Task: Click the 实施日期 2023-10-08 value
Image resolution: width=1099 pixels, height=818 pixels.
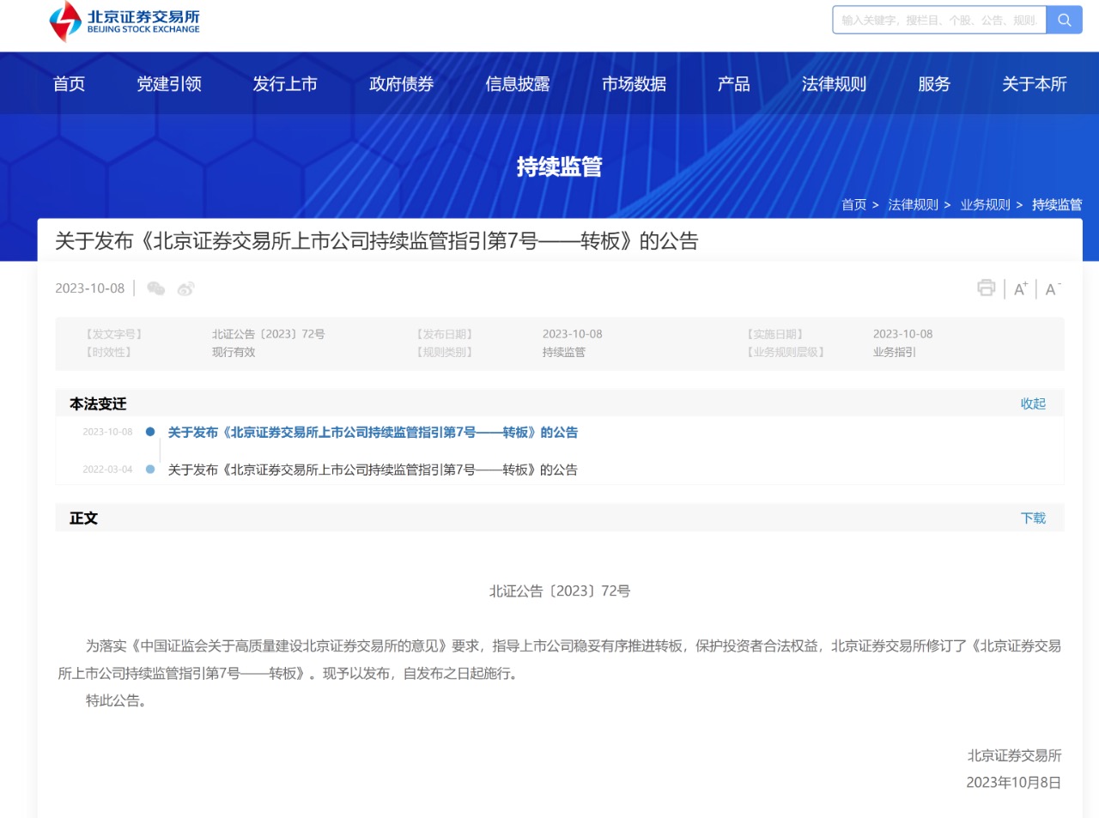Action: tap(902, 334)
